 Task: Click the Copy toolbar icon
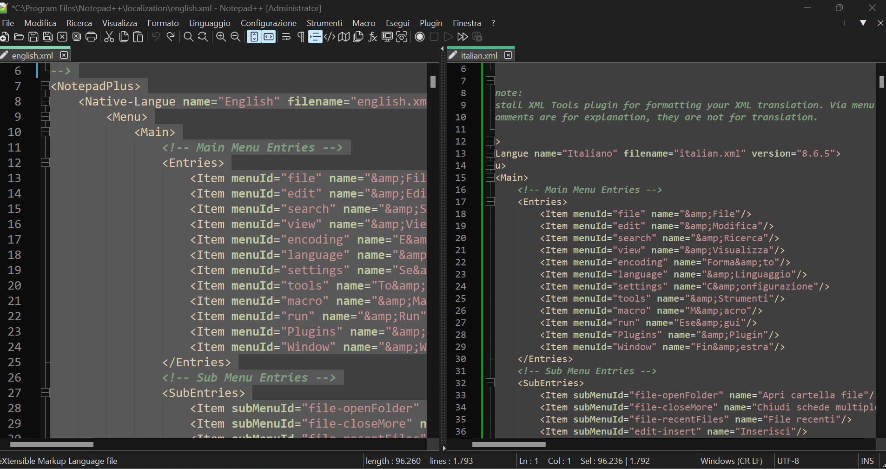point(124,37)
